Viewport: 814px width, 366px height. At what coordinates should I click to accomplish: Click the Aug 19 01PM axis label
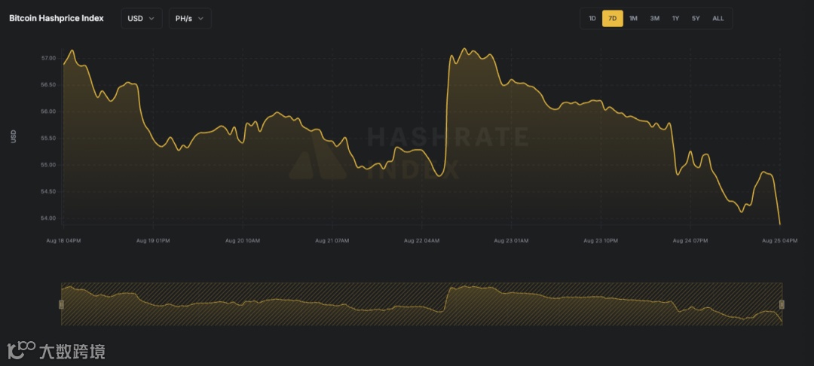[x=153, y=240]
